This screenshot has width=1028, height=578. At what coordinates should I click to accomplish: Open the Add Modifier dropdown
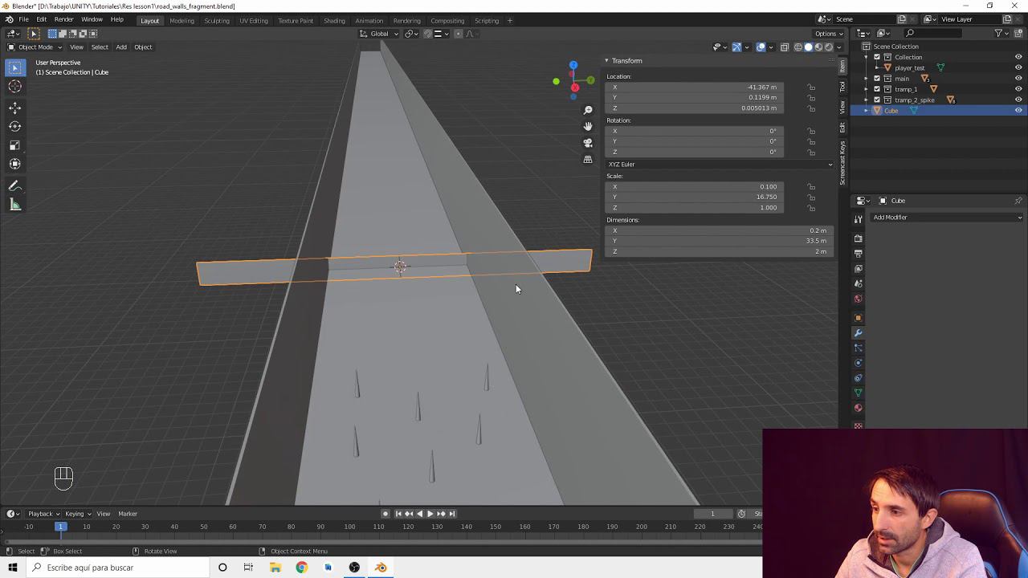(948, 218)
